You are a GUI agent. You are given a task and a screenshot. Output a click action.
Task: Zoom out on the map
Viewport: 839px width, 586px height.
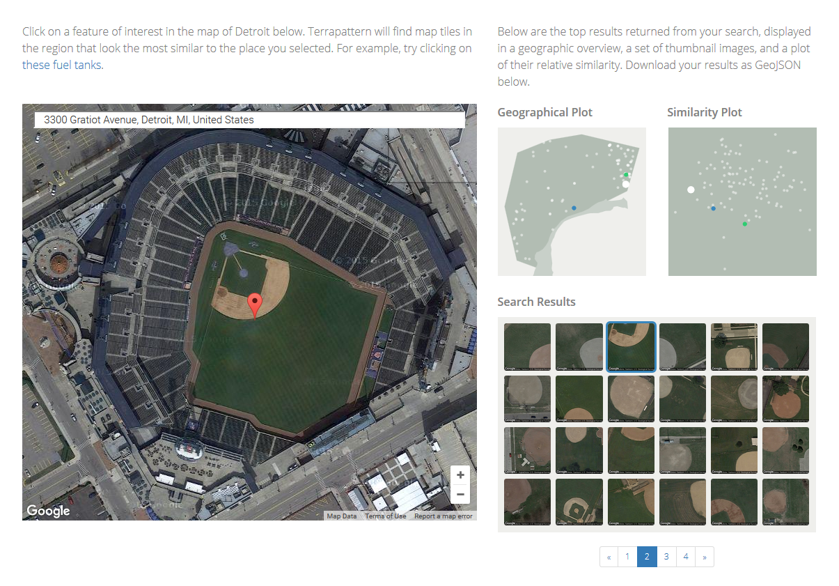[x=460, y=495]
